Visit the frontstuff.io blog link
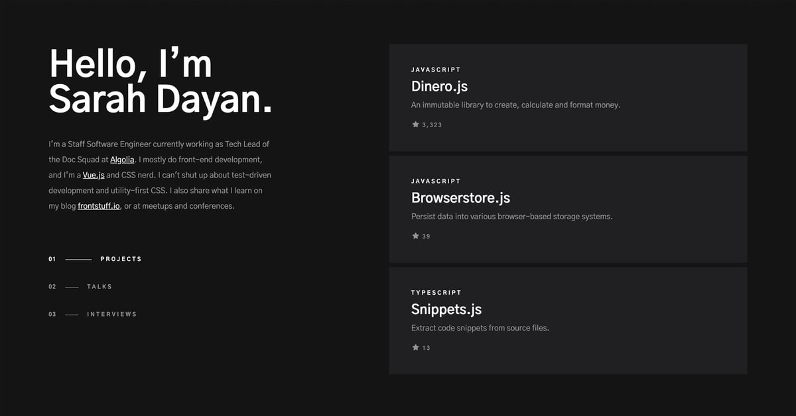This screenshot has width=796, height=416. click(x=98, y=205)
